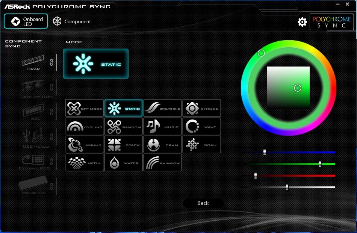Screen dimensions: 357x233
Task: Select the Breathing lighting mode
Action: [163, 108]
